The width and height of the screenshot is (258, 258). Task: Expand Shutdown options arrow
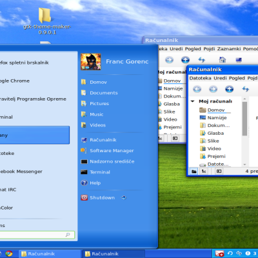[x=124, y=197]
